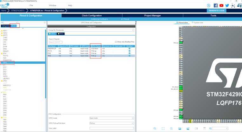
Task: Select the Categories tab
Action: (x=5, y=26)
